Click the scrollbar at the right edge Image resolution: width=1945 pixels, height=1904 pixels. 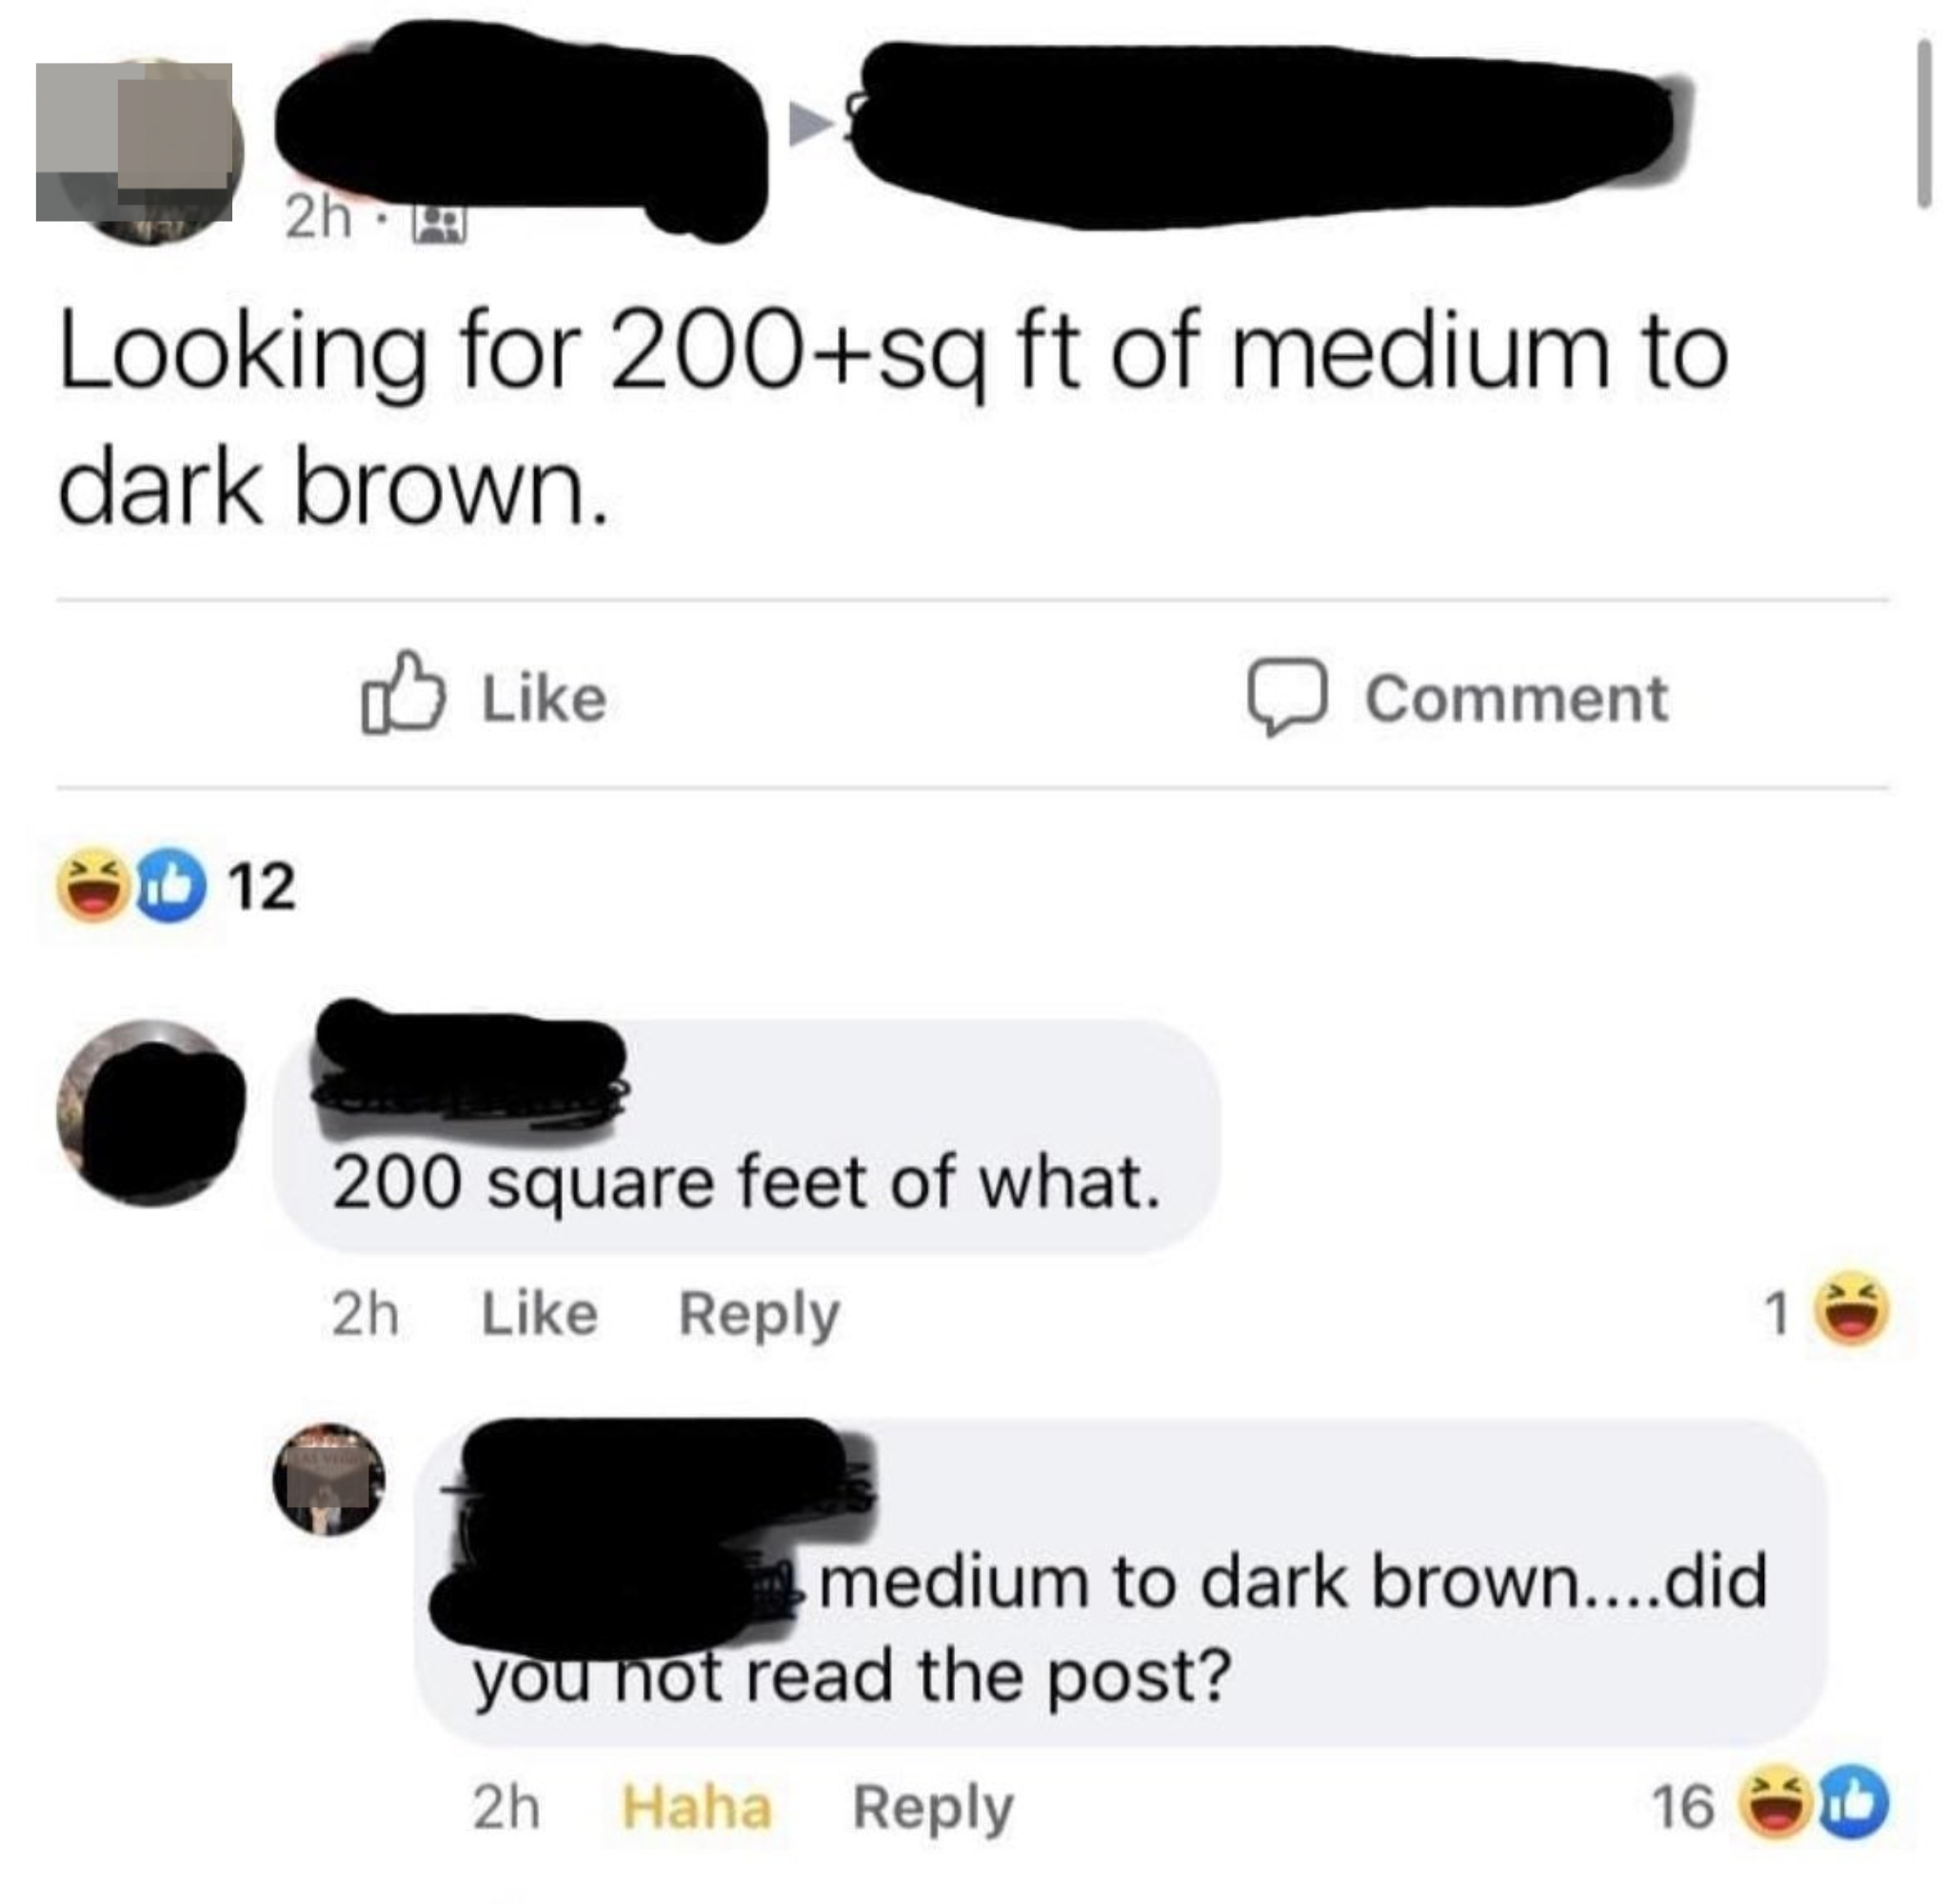pyautogui.click(x=1923, y=123)
